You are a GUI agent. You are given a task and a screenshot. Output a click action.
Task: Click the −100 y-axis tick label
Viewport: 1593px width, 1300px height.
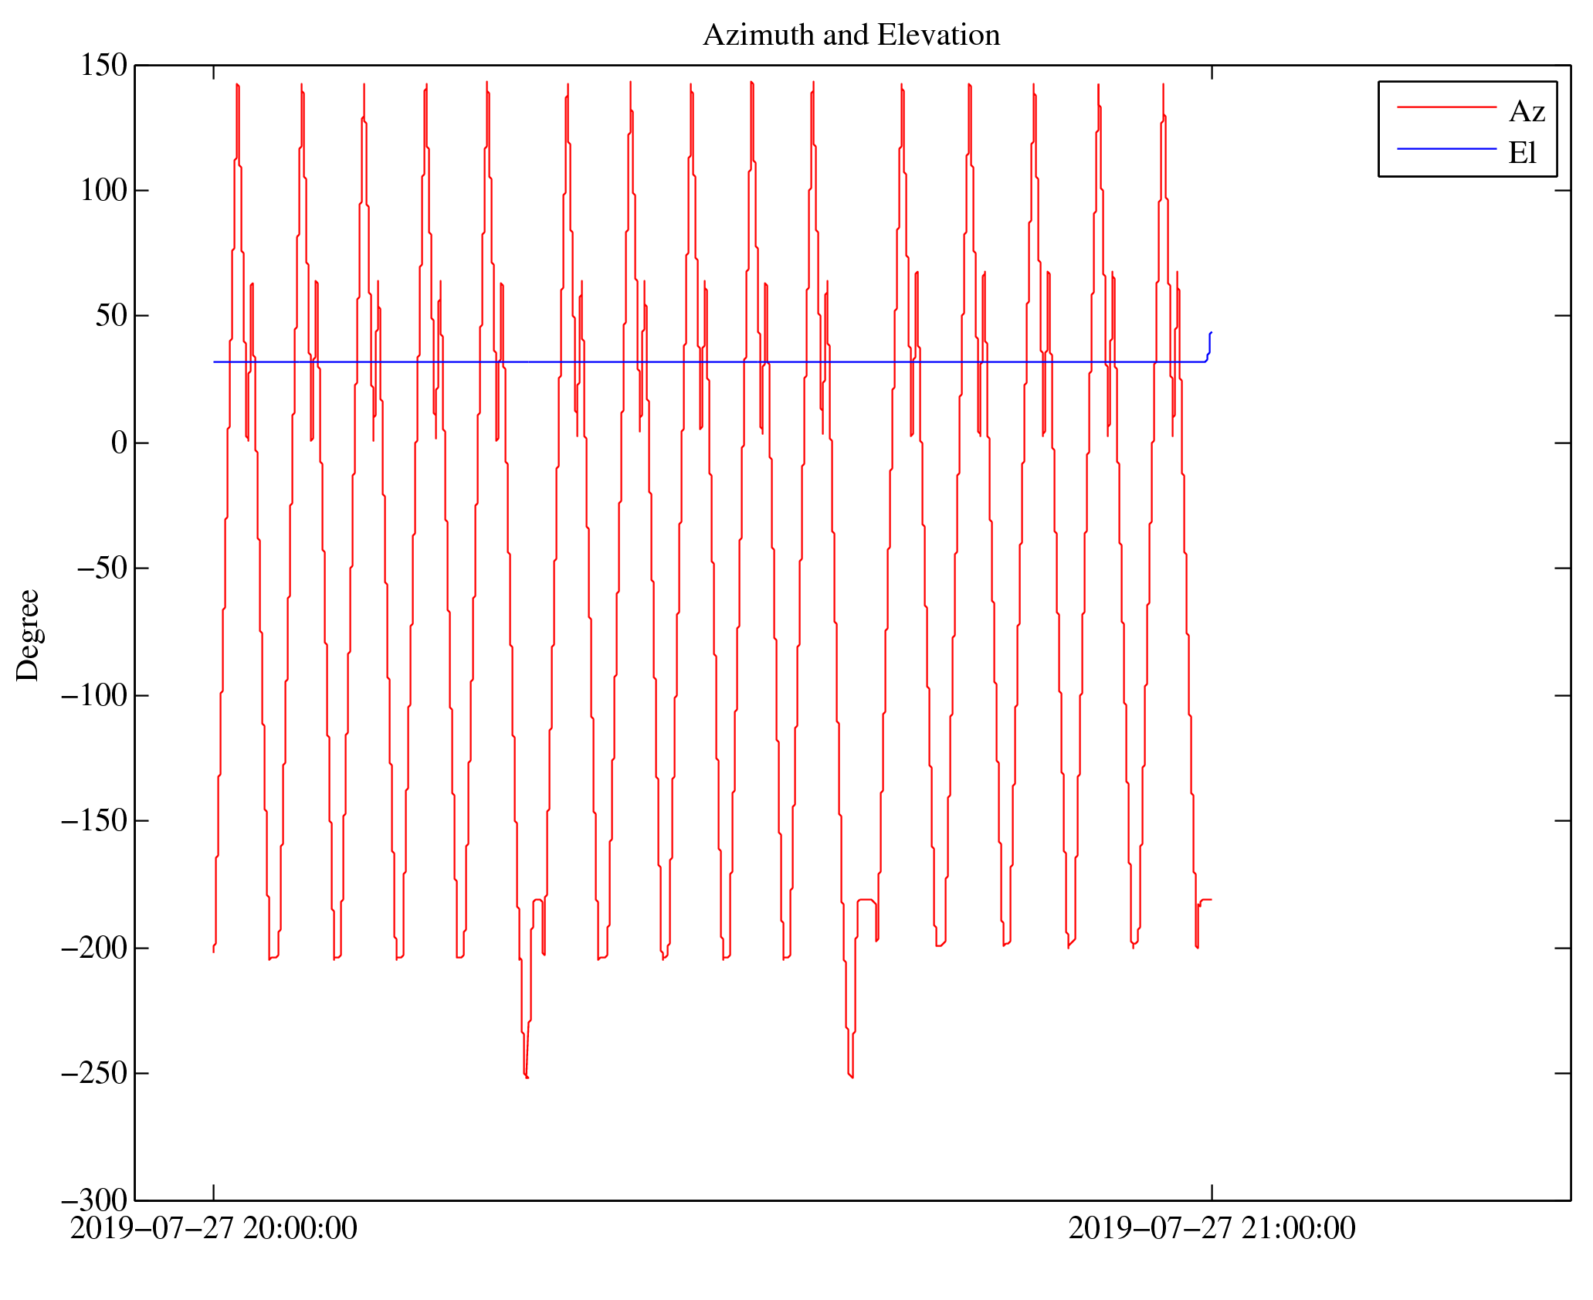tap(93, 696)
